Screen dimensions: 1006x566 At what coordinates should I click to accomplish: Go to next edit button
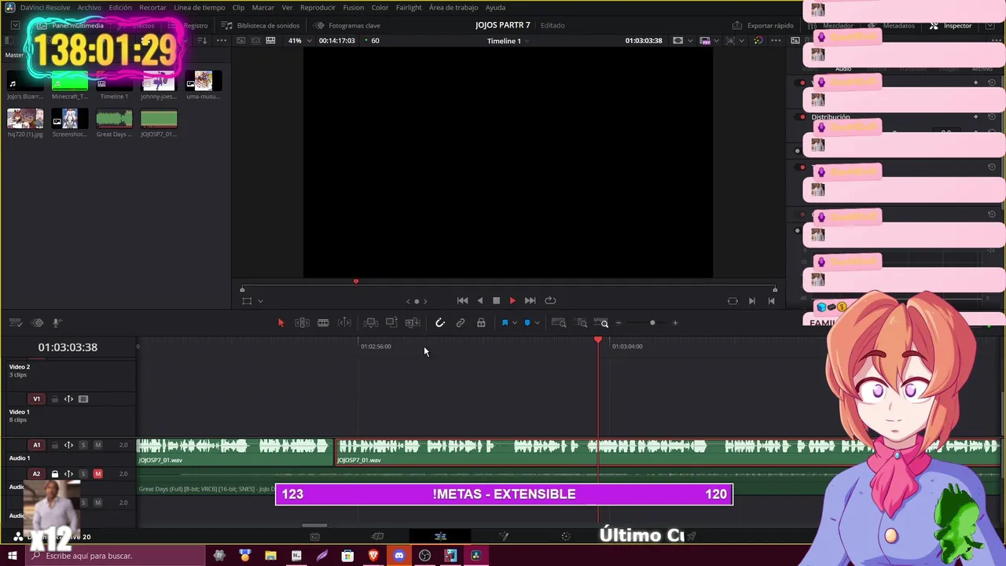point(751,300)
